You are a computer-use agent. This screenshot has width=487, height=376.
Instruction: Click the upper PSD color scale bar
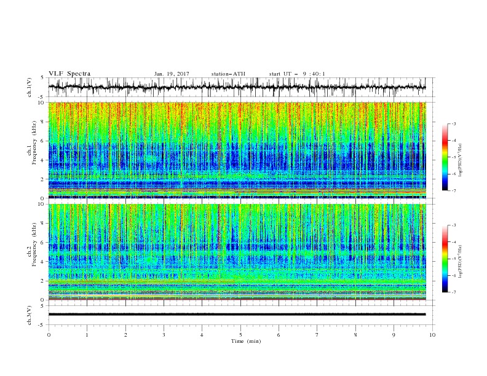click(x=445, y=157)
